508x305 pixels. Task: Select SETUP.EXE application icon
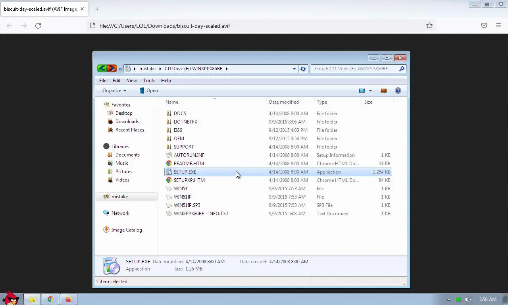[x=169, y=172]
